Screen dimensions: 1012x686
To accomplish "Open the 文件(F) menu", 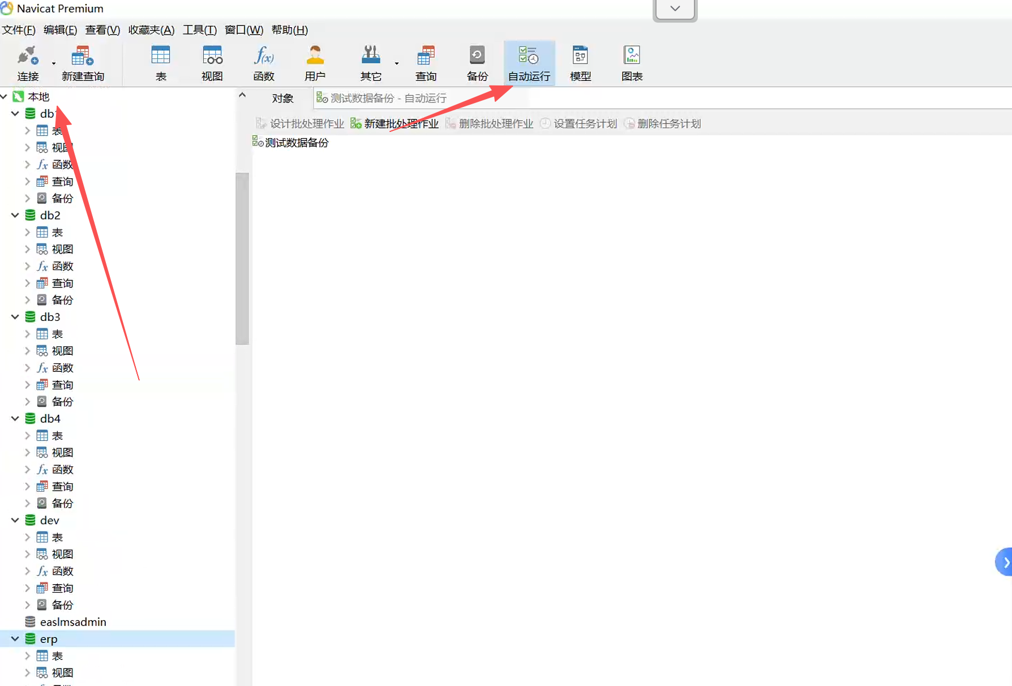I will [18, 30].
